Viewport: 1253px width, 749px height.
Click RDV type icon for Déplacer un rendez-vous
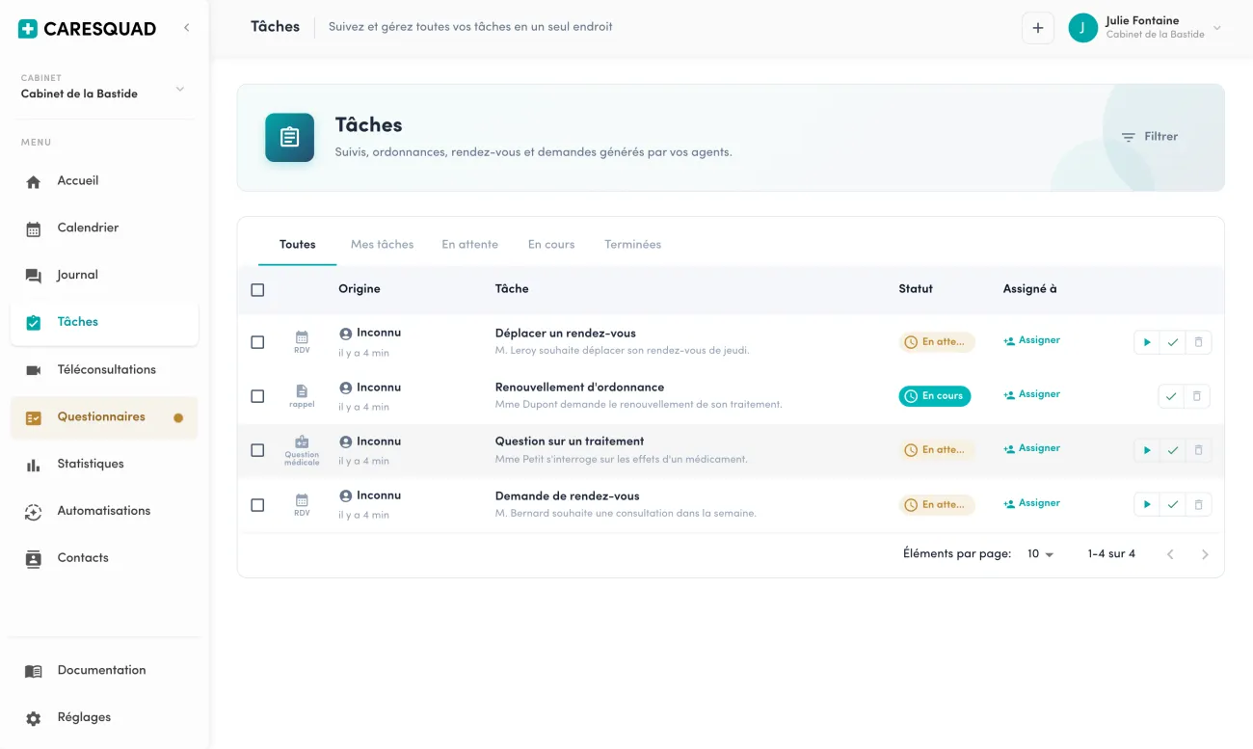coord(302,342)
